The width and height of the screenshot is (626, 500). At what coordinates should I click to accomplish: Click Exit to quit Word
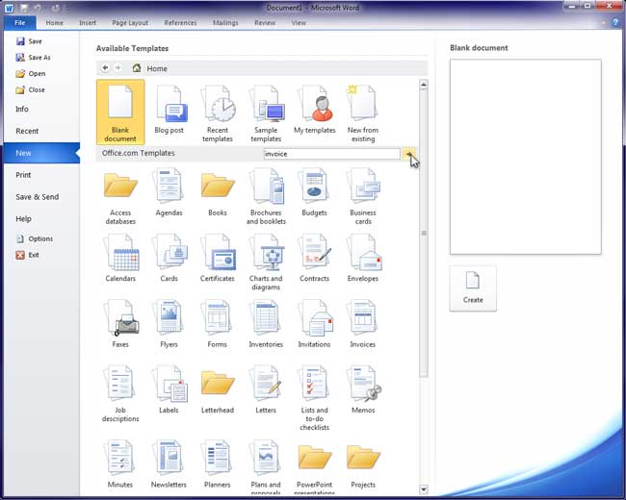27,255
